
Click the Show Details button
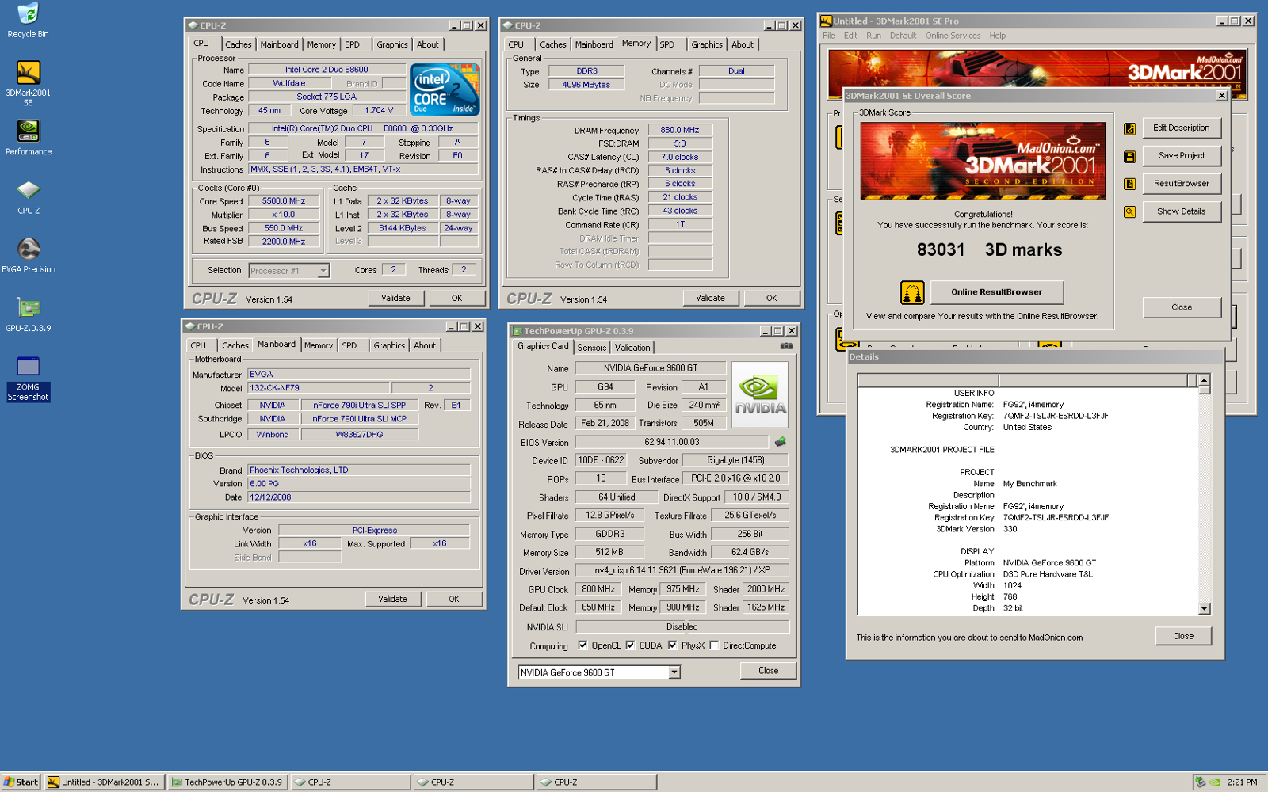tap(1182, 211)
